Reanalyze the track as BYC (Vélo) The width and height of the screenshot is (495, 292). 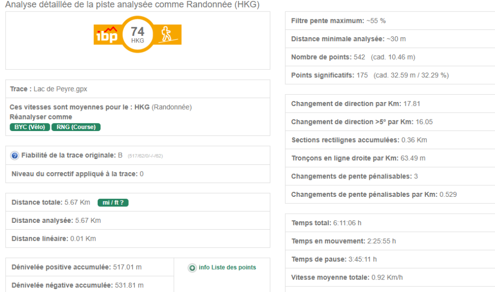pos(29,127)
